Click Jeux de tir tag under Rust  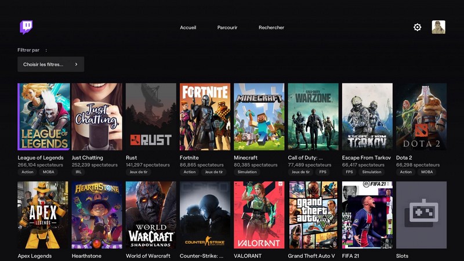[x=139, y=172]
